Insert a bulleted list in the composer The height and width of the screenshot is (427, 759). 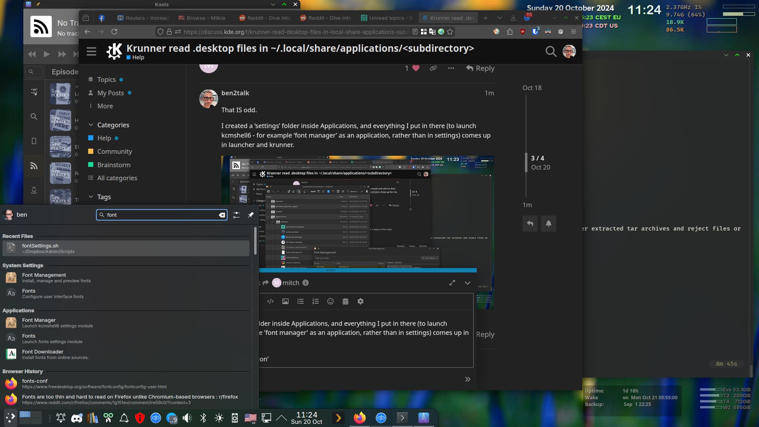tap(300, 301)
